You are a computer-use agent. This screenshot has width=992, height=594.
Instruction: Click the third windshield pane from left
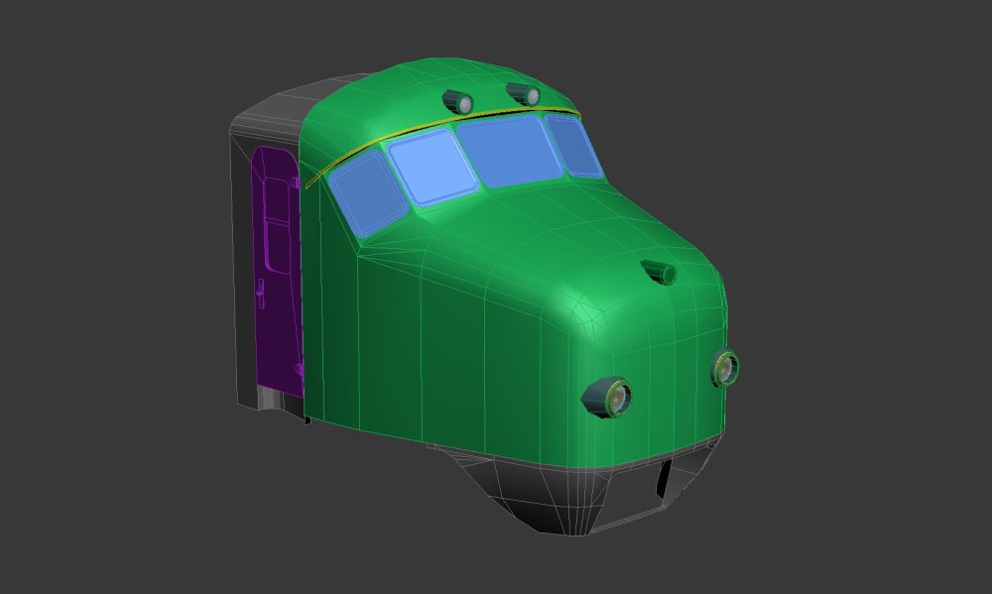coord(509,151)
